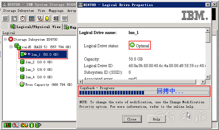Select lun_3 (19.0 GB) tree row
219x130 pixels.
(36, 70)
